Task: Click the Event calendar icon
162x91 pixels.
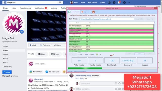Action: tap(52, 54)
